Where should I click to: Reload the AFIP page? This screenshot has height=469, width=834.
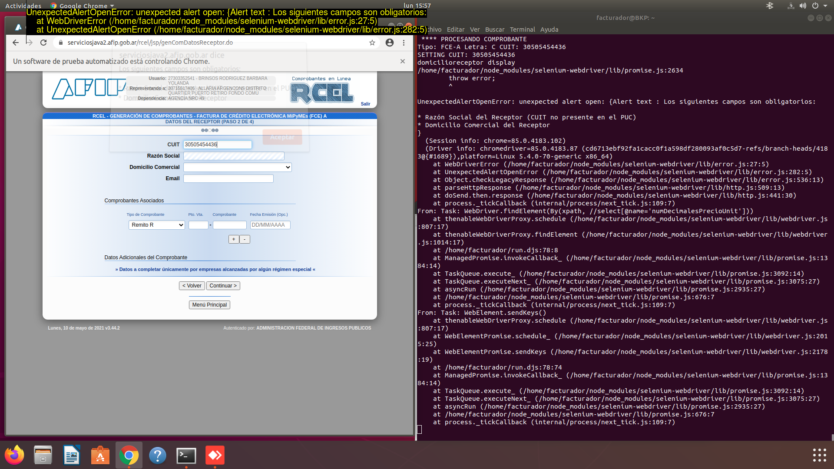pos(43,43)
